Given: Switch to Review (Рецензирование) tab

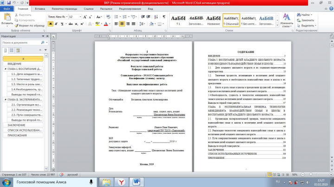Looking at the screenshot, I should point(130,9).
